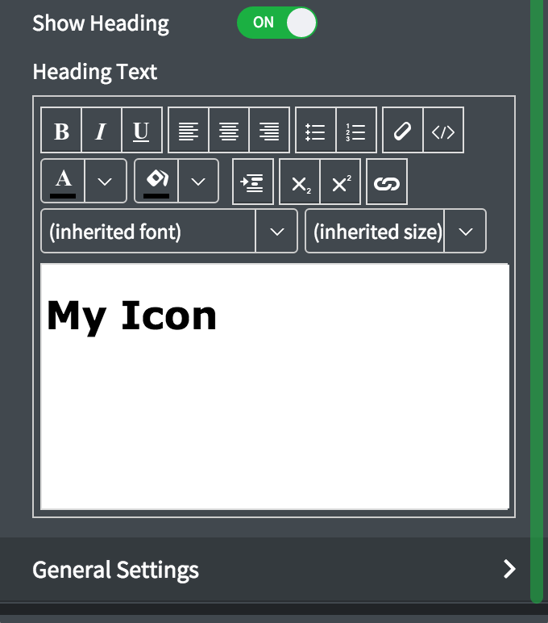This screenshot has height=623, width=548.
Task: Toggle bold formatting
Action: click(x=61, y=131)
